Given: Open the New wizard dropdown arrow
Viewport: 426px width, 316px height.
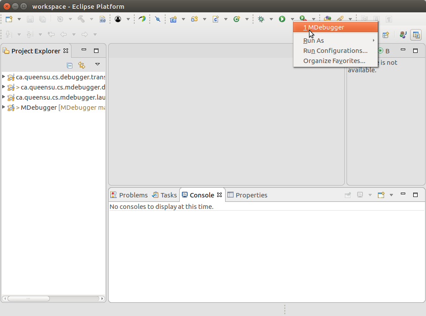Looking at the screenshot, I should pyautogui.click(x=19, y=19).
